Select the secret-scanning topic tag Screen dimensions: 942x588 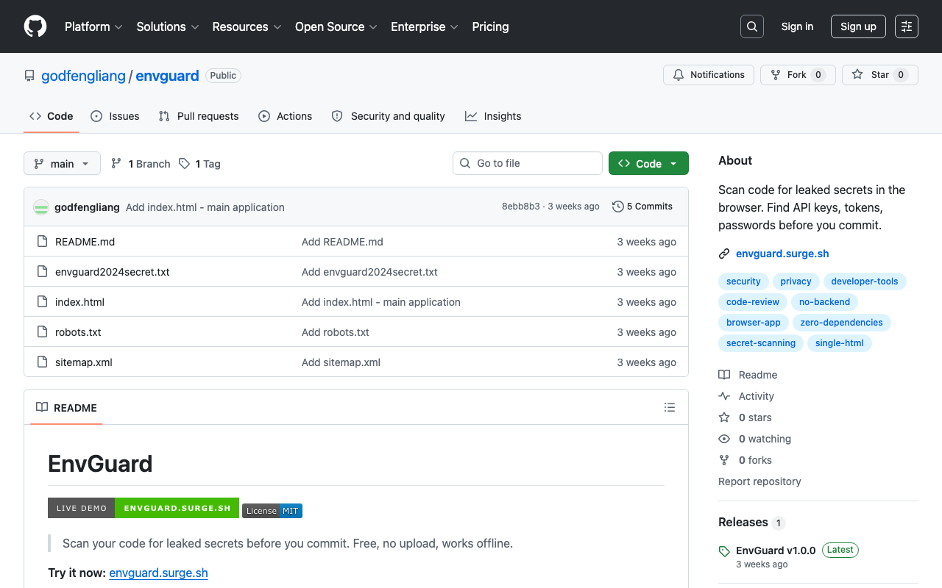(761, 343)
